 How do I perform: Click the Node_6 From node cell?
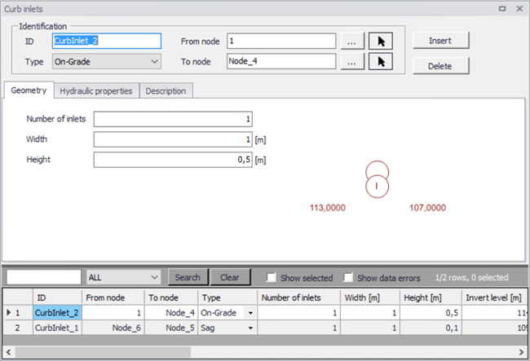tap(113, 328)
